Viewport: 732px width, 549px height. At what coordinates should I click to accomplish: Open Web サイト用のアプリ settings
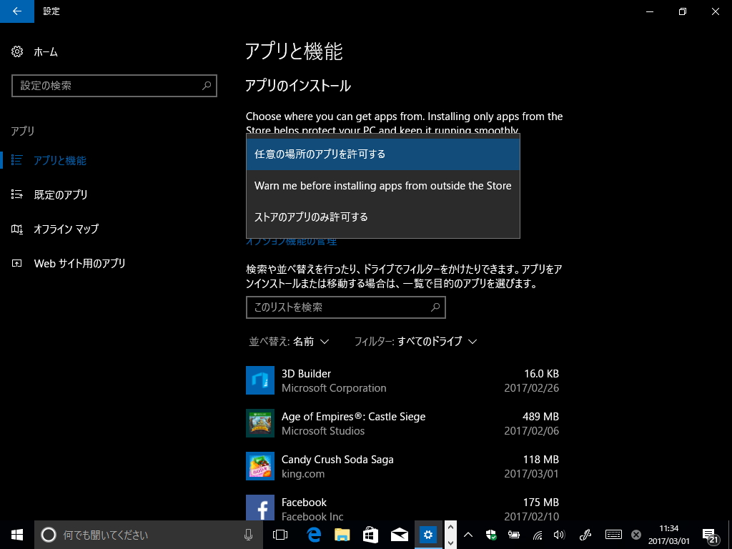coord(77,263)
